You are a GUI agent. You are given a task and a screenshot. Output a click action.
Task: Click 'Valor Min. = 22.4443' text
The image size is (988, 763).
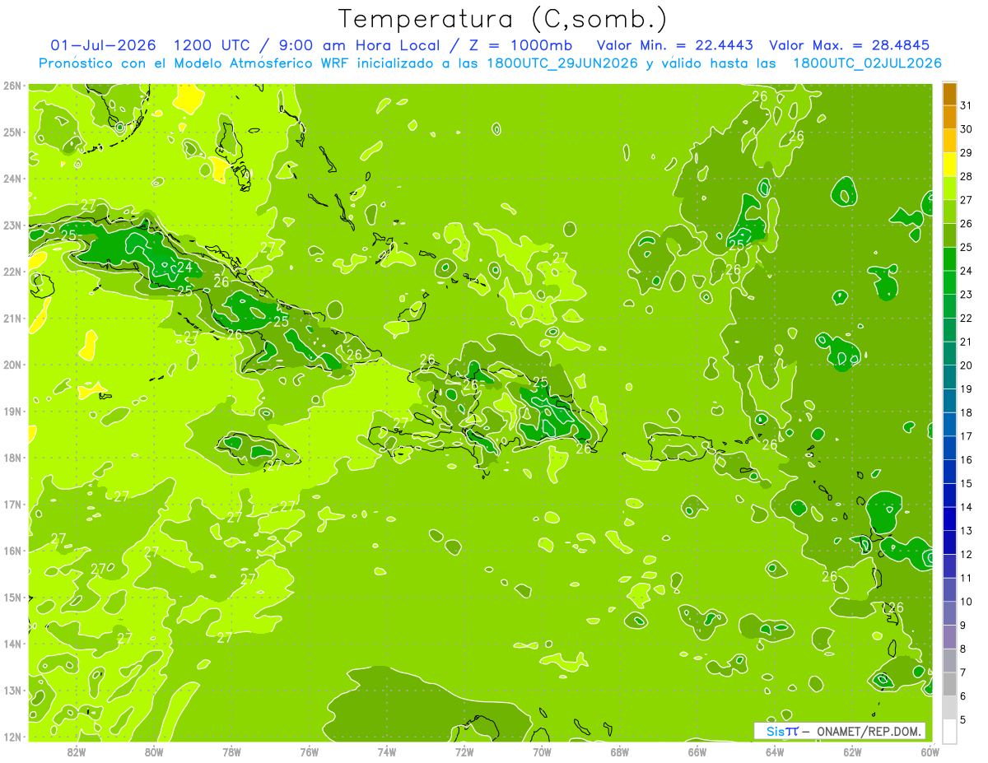pyautogui.click(x=674, y=44)
